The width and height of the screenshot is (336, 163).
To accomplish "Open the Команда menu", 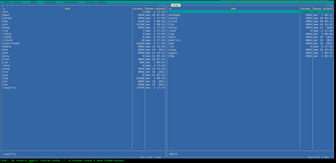I will click(50, 2).
